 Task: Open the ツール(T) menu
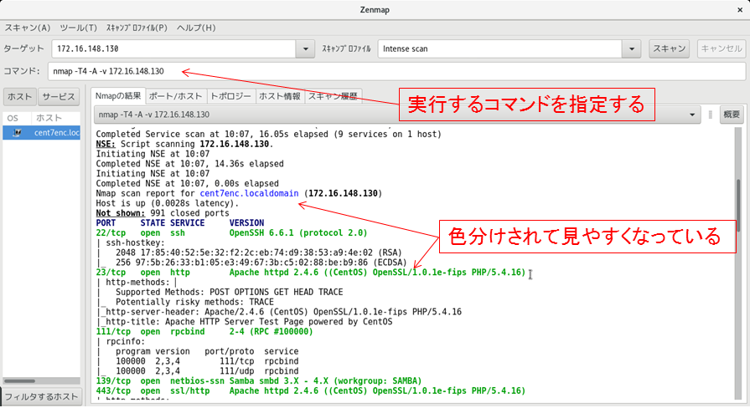pos(79,28)
